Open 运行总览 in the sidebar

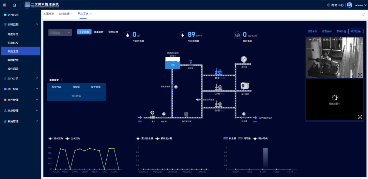coord(13,15)
